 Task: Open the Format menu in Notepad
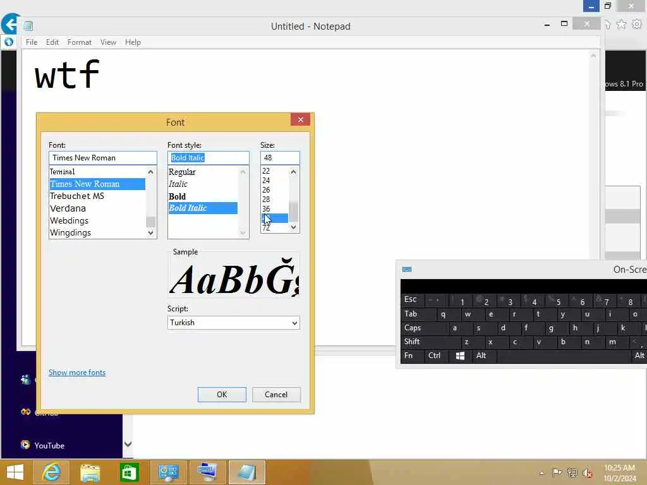click(x=79, y=42)
